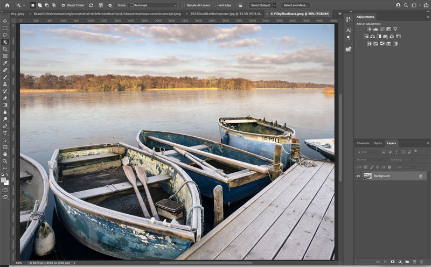
Task: Expand the Select Subject dropdown arrow
Action: coord(274,5)
